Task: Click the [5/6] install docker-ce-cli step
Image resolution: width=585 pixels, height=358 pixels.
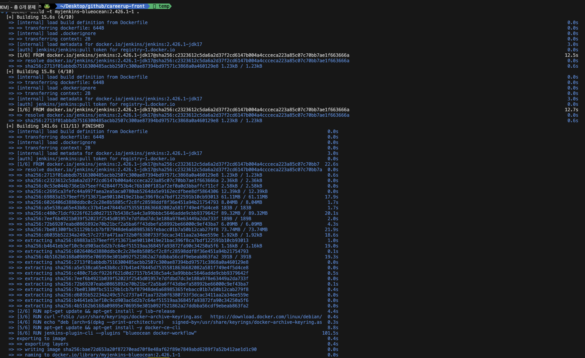Action: 94,328
